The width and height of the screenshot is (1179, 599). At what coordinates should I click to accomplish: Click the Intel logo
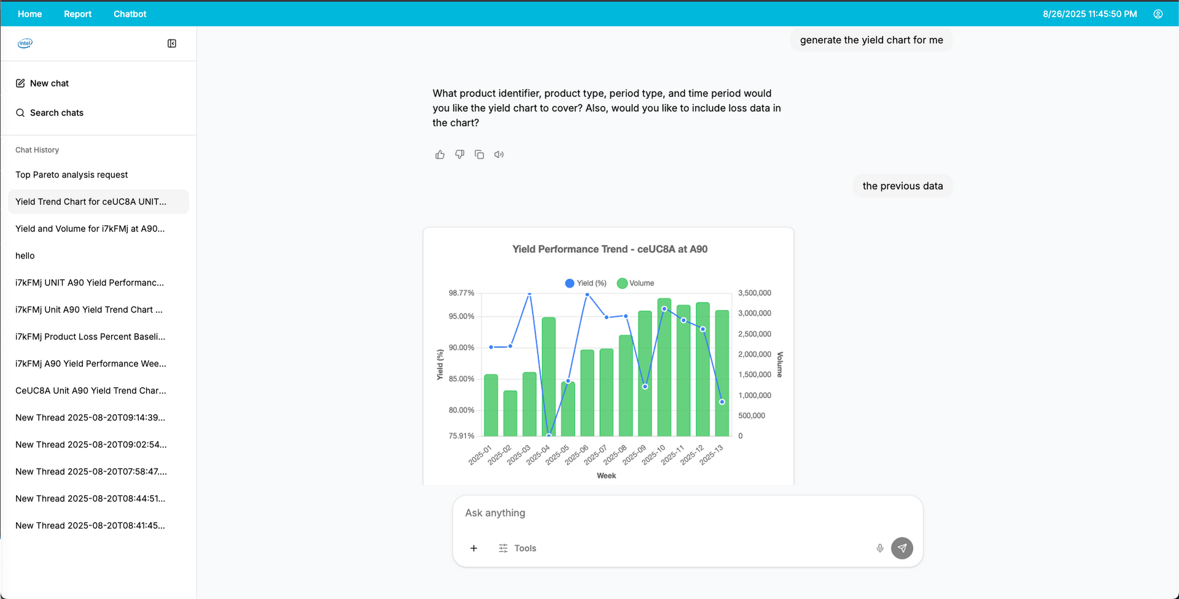click(x=25, y=44)
